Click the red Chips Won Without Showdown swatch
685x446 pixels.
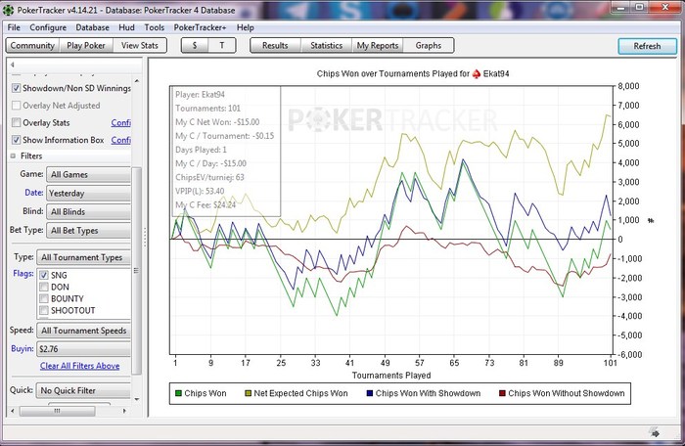[502, 393]
